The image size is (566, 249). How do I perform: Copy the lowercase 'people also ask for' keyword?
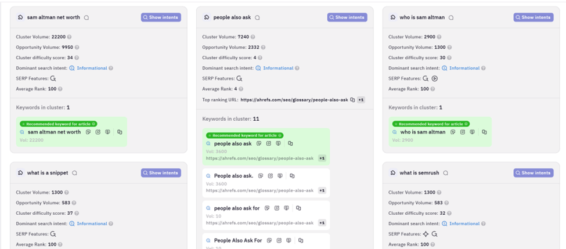[x=298, y=208]
